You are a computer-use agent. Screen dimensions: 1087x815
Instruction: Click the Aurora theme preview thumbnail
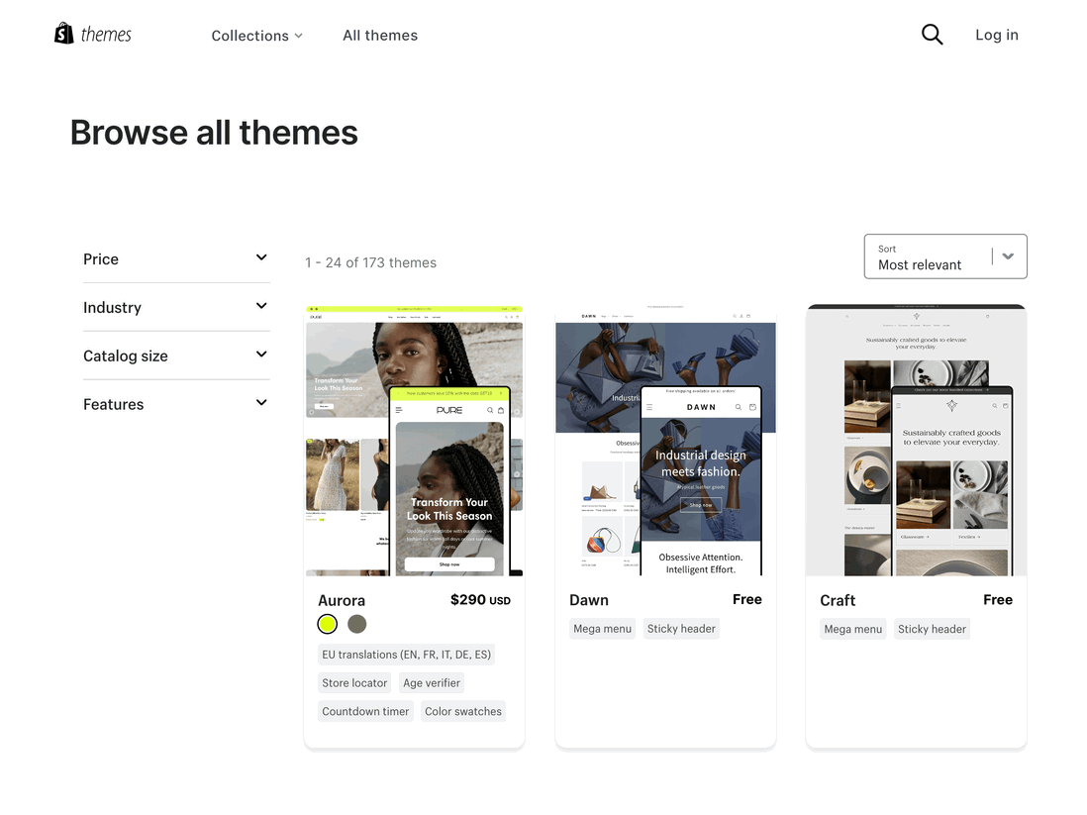point(414,440)
